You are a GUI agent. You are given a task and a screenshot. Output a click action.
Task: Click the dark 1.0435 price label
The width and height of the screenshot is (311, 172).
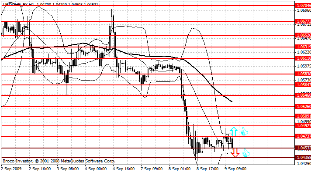(303, 158)
